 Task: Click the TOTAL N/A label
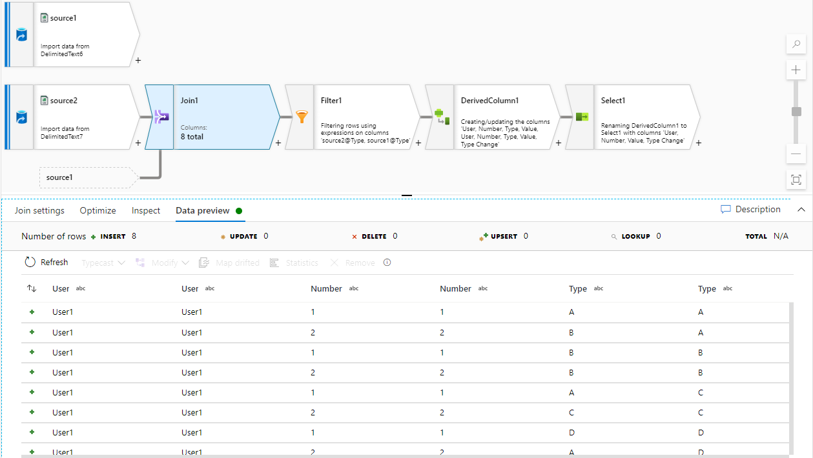pos(767,236)
